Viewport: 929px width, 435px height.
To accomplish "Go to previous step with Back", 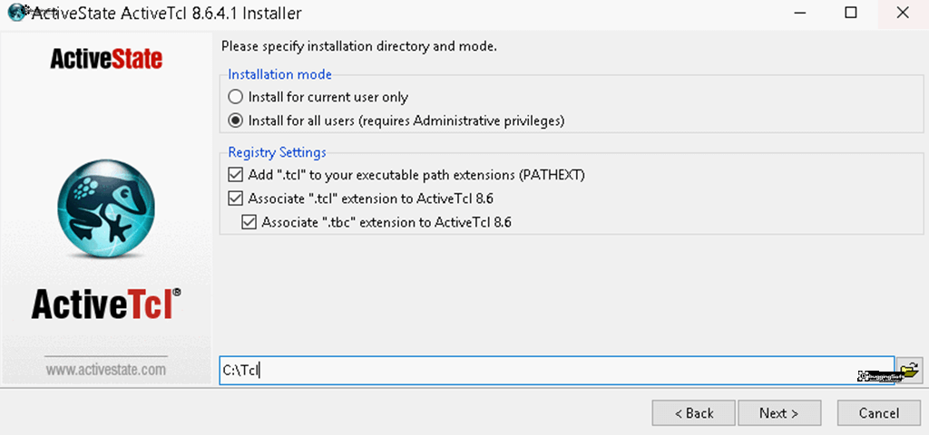I will [694, 413].
